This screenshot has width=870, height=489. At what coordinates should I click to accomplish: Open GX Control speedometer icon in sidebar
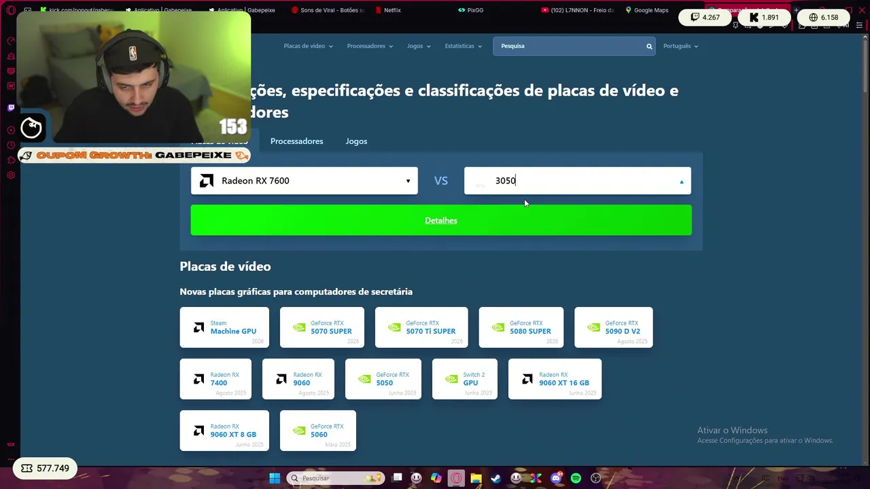[x=11, y=41]
